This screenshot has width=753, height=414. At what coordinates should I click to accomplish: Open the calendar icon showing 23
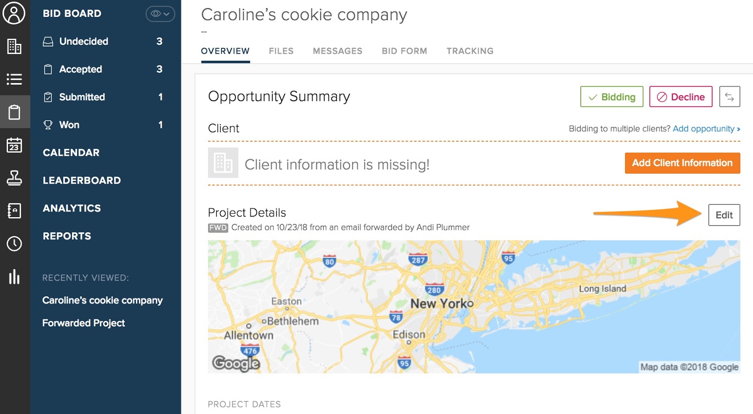click(x=14, y=145)
